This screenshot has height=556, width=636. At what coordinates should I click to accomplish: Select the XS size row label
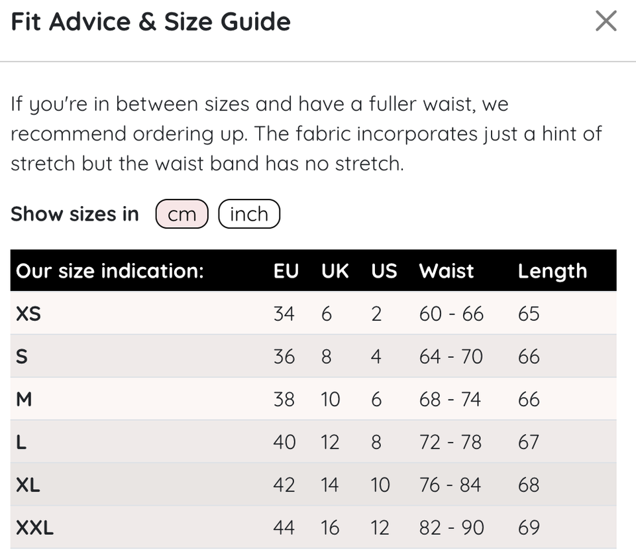click(28, 313)
